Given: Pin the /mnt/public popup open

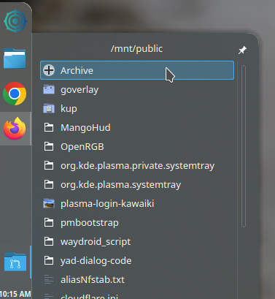Looking at the screenshot, I should point(242,50).
